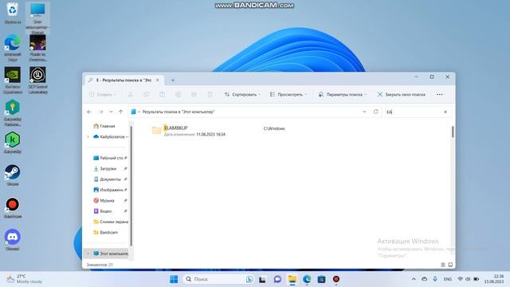Open Microsoft Edge from the taskbar

click(x=307, y=279)
